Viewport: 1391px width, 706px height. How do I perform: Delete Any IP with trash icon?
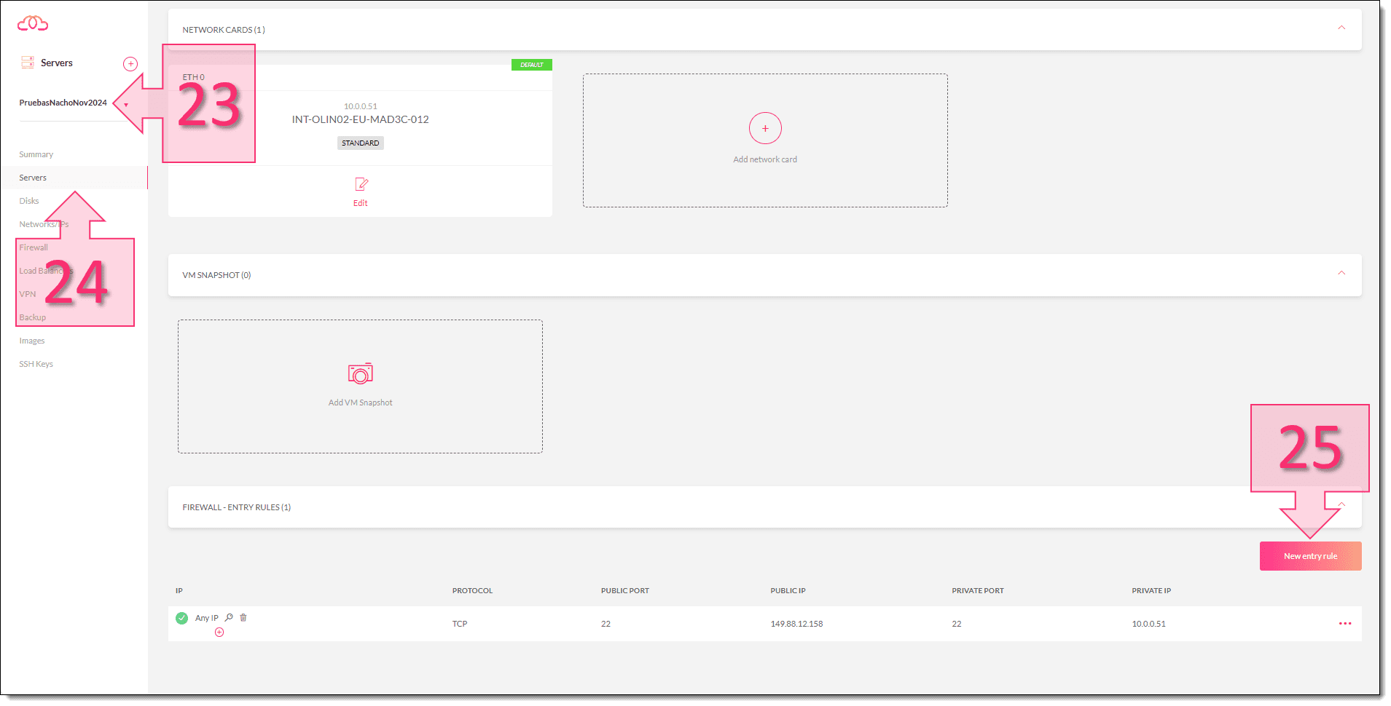(x=243, y=617)
